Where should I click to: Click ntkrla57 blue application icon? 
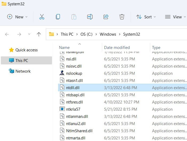click(62, 109)
